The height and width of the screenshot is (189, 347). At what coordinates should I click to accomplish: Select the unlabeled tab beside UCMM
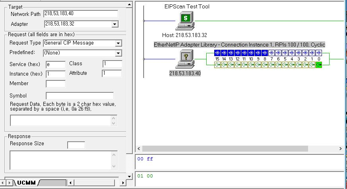[x=53, y=183]
